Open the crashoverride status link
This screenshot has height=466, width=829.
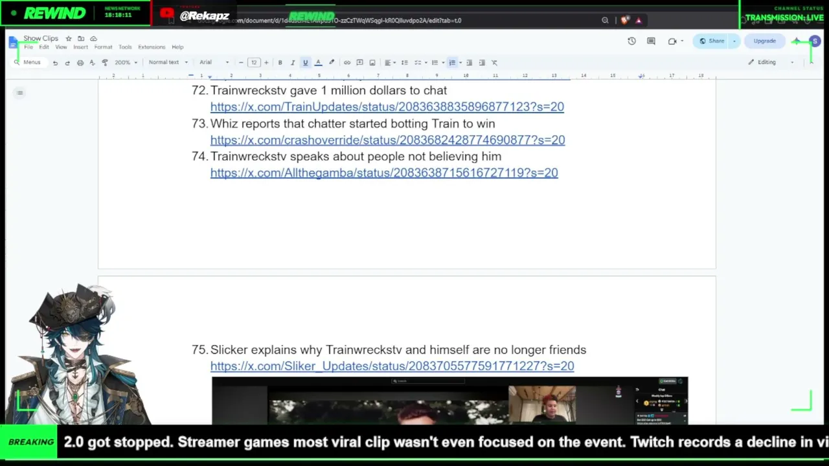point(387,140)
